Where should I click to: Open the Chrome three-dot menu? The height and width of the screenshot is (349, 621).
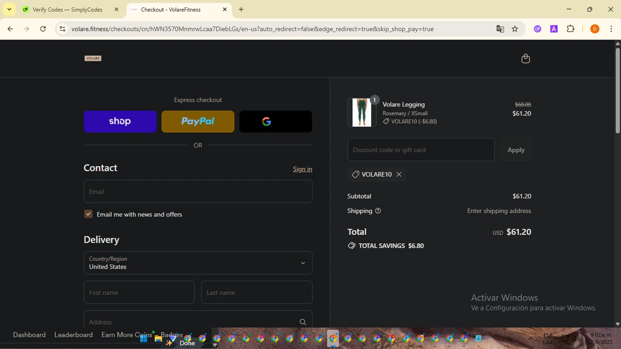click(611, 29)
